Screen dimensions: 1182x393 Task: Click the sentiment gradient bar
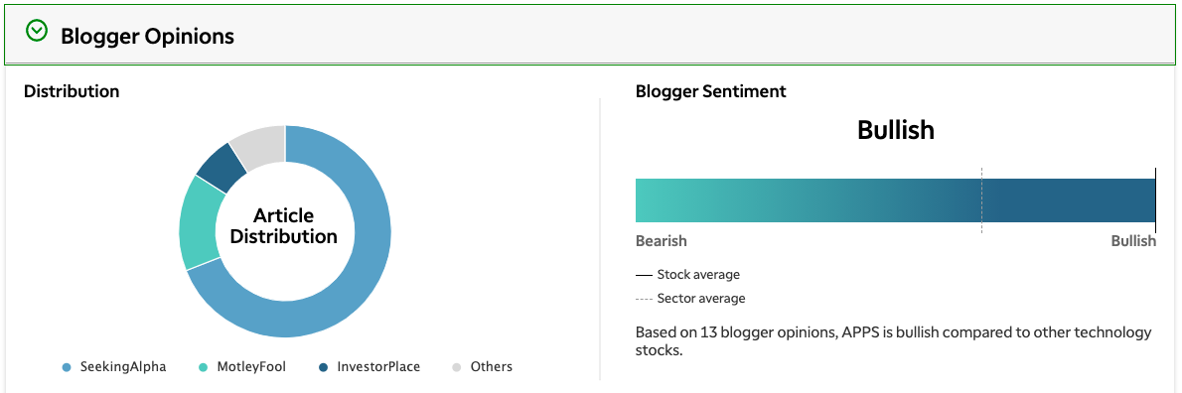[896, 200]
